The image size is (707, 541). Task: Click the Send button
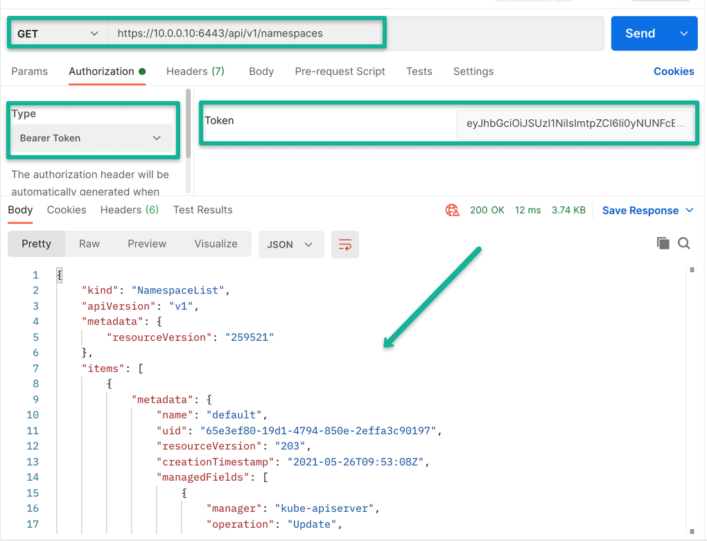click(x=639, y=33)
